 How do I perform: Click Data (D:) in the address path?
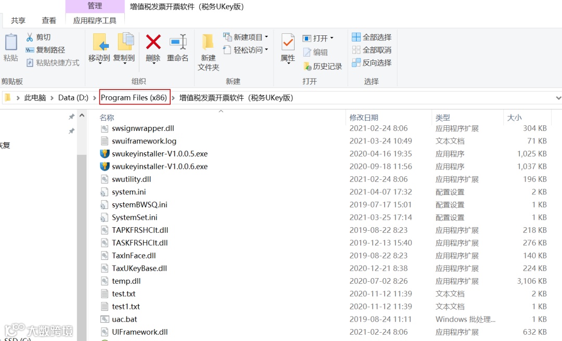click(73, 98)
